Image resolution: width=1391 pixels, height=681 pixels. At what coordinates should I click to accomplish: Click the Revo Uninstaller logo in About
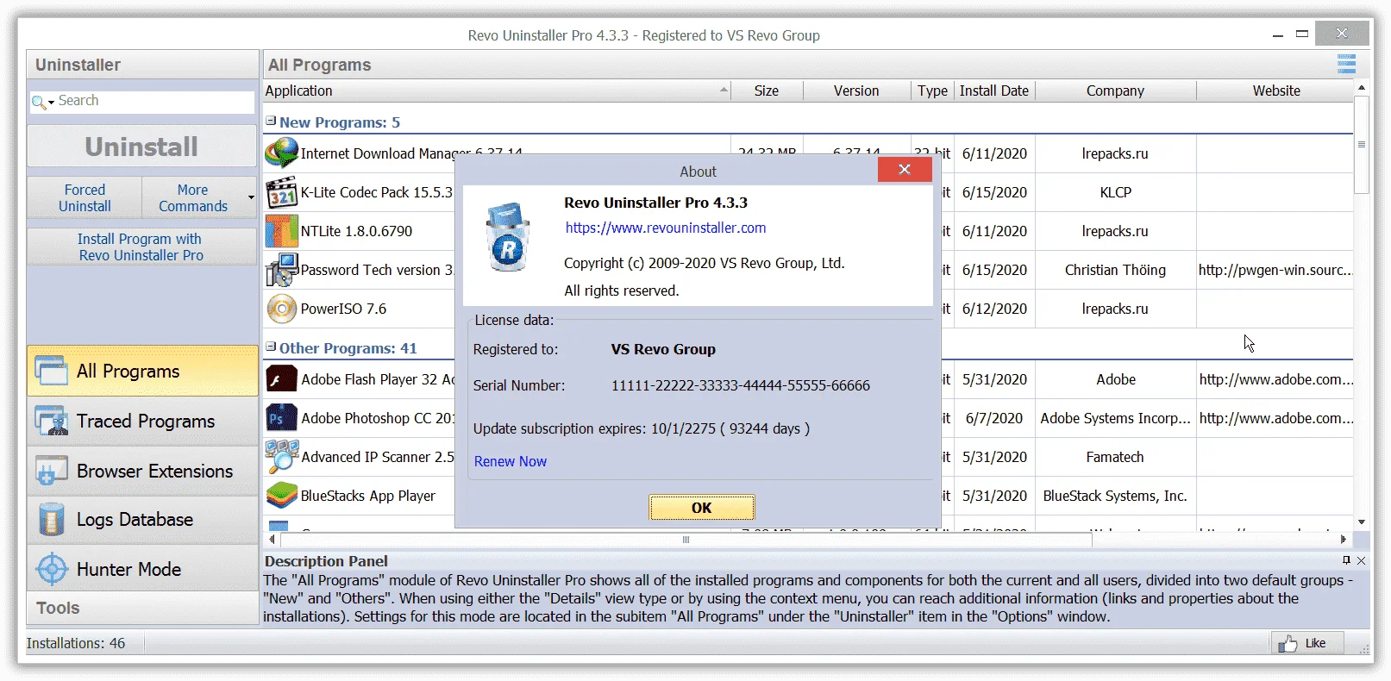coord(508,237)
